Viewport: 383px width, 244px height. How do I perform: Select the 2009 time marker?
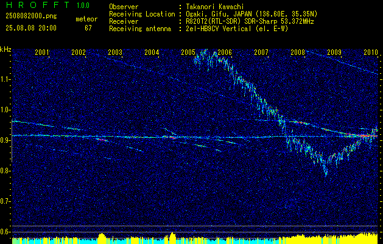(x=334, y=52)
